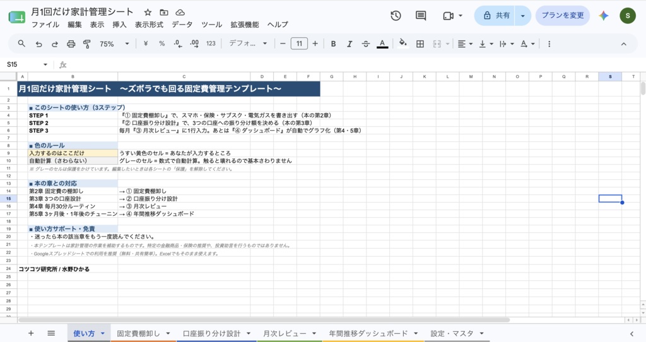Viewport: 646px width, 342px height.
Task: Open the text wrapping dropdown
Action: [507, 44]
